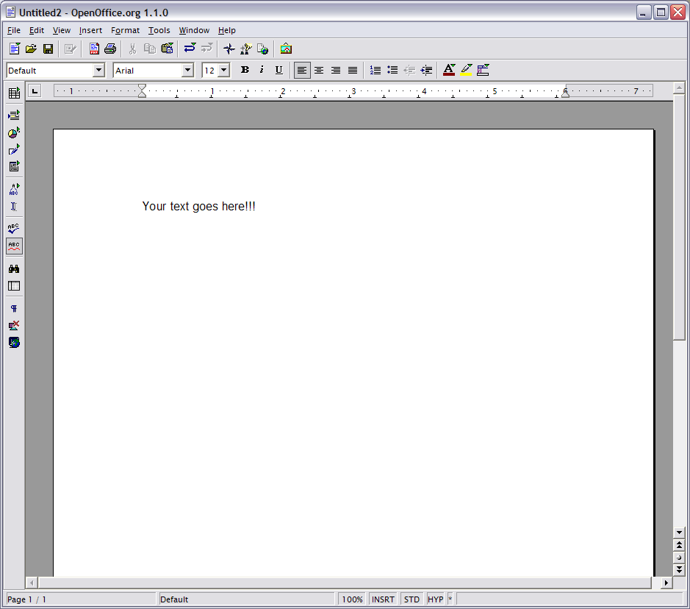Open the Stylist window icon
The width and height of the screenshot is (690, 609).
246,49
